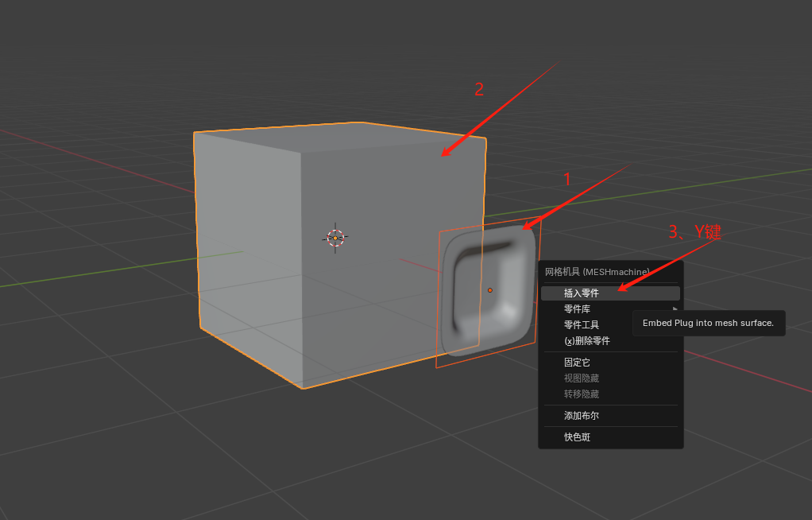This screenshot has width=812, height=520.
Task: Click the submenu arrow beside 零件库
Action: pyautogui.click(x=675, y=309)
